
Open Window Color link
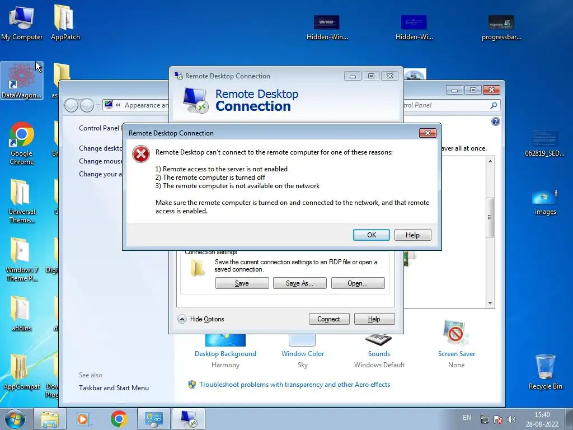(303, 354)
